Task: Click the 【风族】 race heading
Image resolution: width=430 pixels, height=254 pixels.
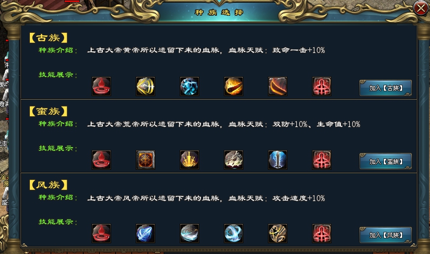Action: tap(48, 185)
